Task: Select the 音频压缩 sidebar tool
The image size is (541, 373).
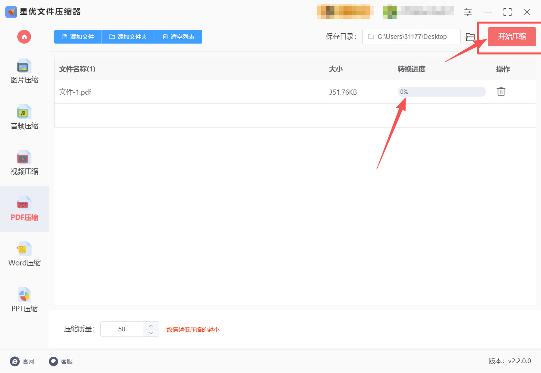Action: coord(24,118)
